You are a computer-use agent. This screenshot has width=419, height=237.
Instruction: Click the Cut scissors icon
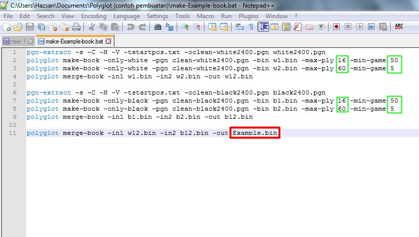click(92, 27)
